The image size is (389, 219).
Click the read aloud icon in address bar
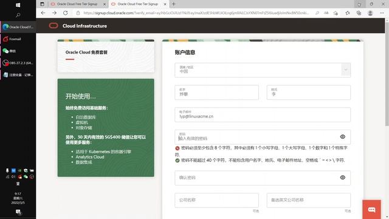click(326, 13)
